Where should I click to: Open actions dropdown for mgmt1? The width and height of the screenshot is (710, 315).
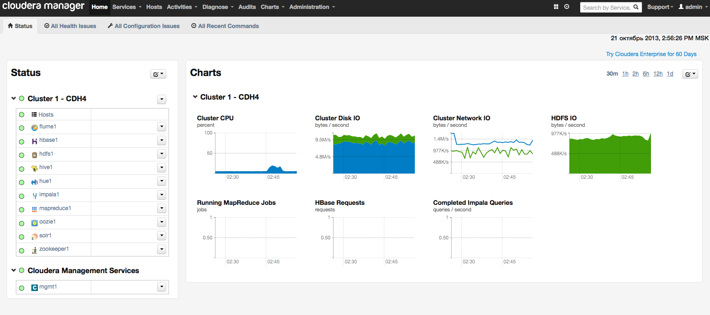pyautogui.click(x=162, y=287)
